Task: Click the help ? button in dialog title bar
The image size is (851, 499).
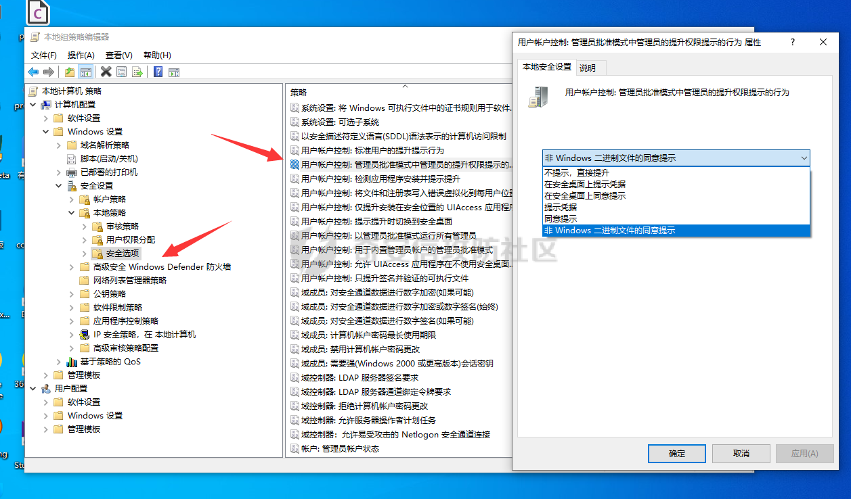Action: coord(793,42)
